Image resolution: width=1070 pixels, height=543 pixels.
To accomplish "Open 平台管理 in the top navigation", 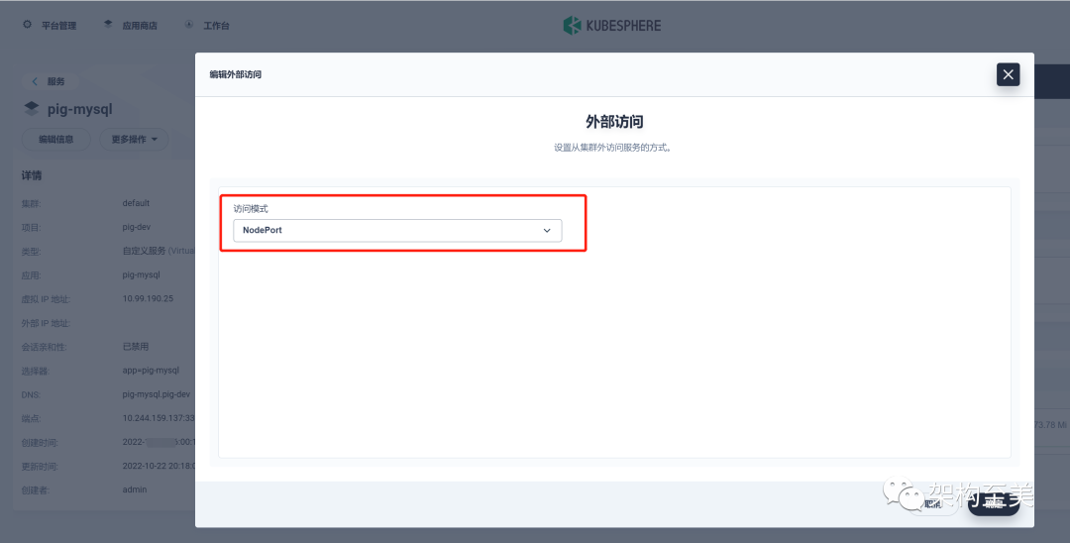I will point(58,26).
